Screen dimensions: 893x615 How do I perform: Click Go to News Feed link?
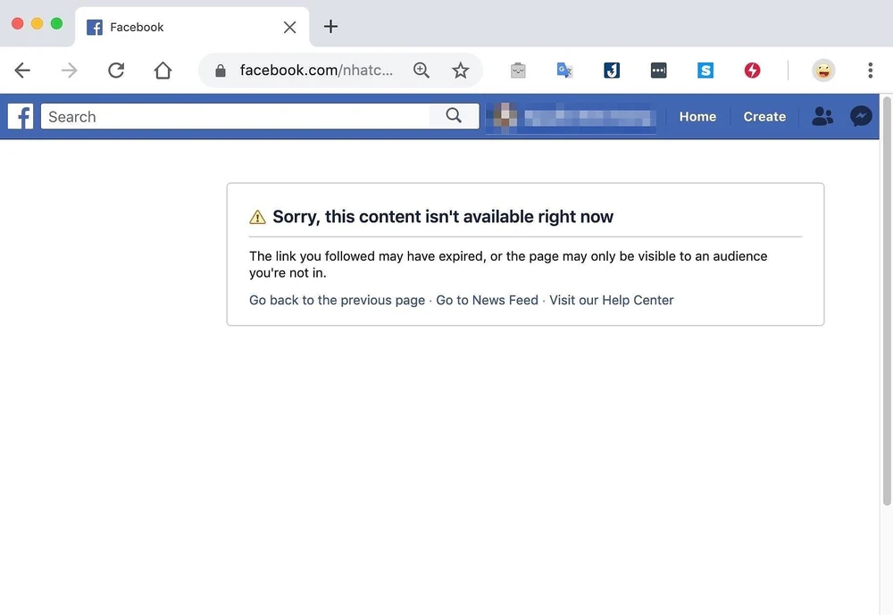487,300
